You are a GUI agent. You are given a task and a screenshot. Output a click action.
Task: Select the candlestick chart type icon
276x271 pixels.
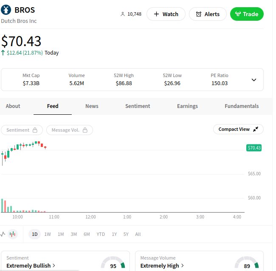(x=13, y=234)
